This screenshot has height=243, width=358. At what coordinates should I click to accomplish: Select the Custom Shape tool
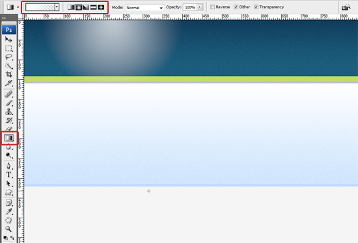(x=8, y=192)
